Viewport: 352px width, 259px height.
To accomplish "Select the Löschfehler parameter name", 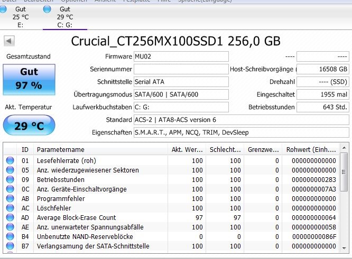I will (54, 208).
